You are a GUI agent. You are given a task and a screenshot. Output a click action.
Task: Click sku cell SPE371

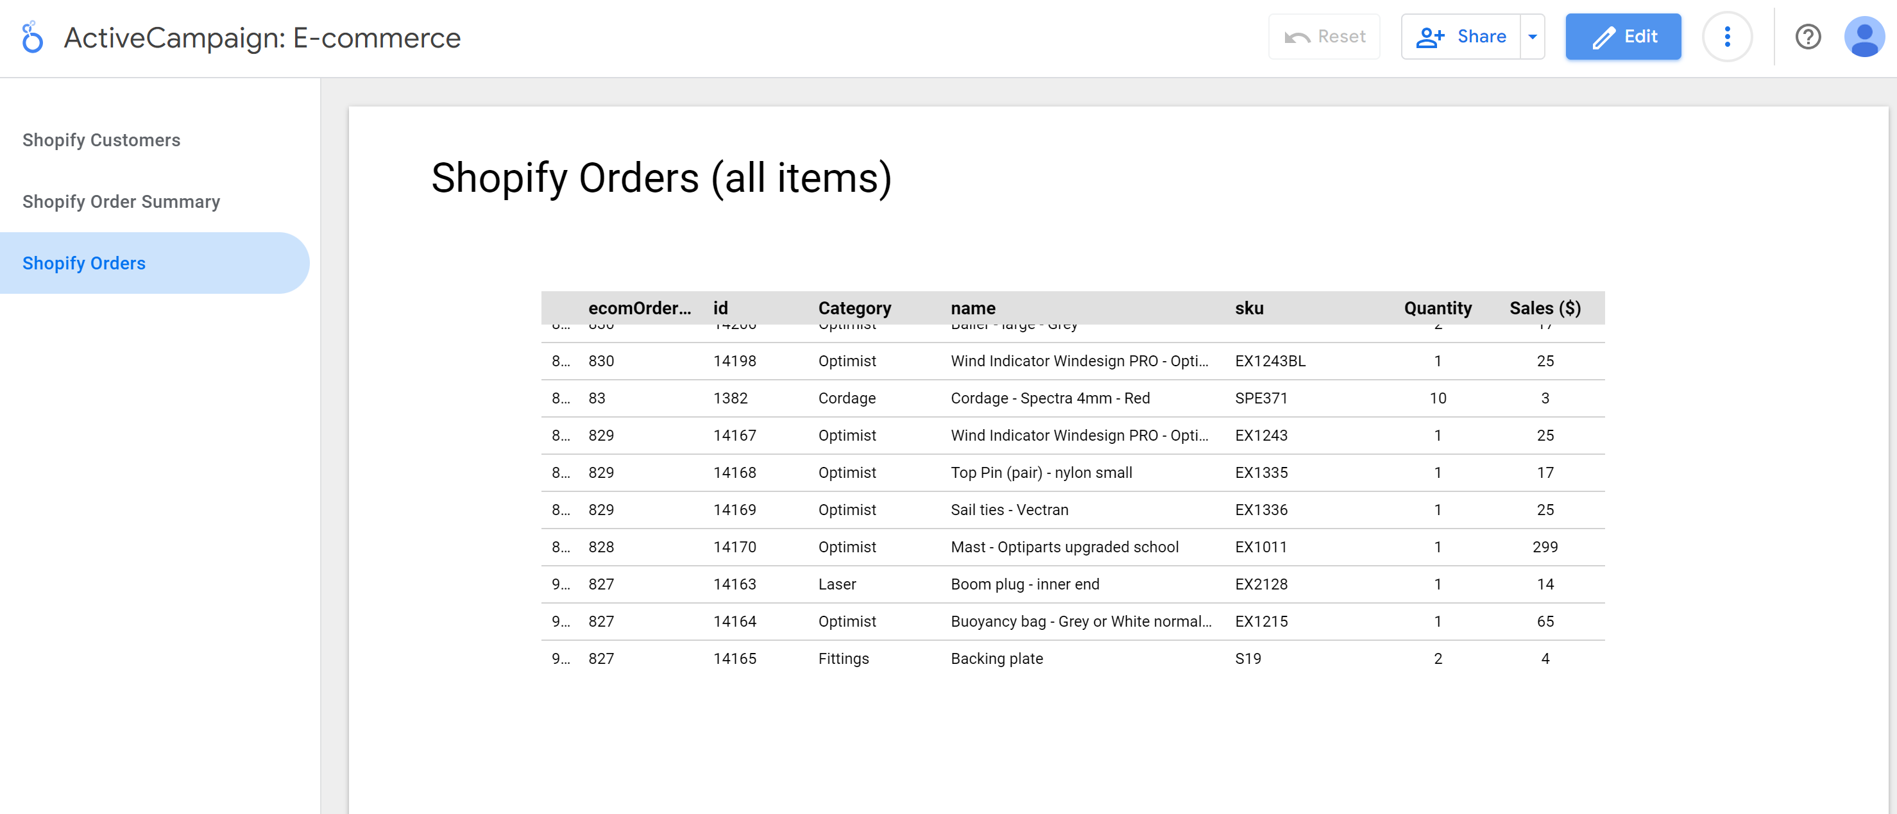click(x=1261, y=398)
